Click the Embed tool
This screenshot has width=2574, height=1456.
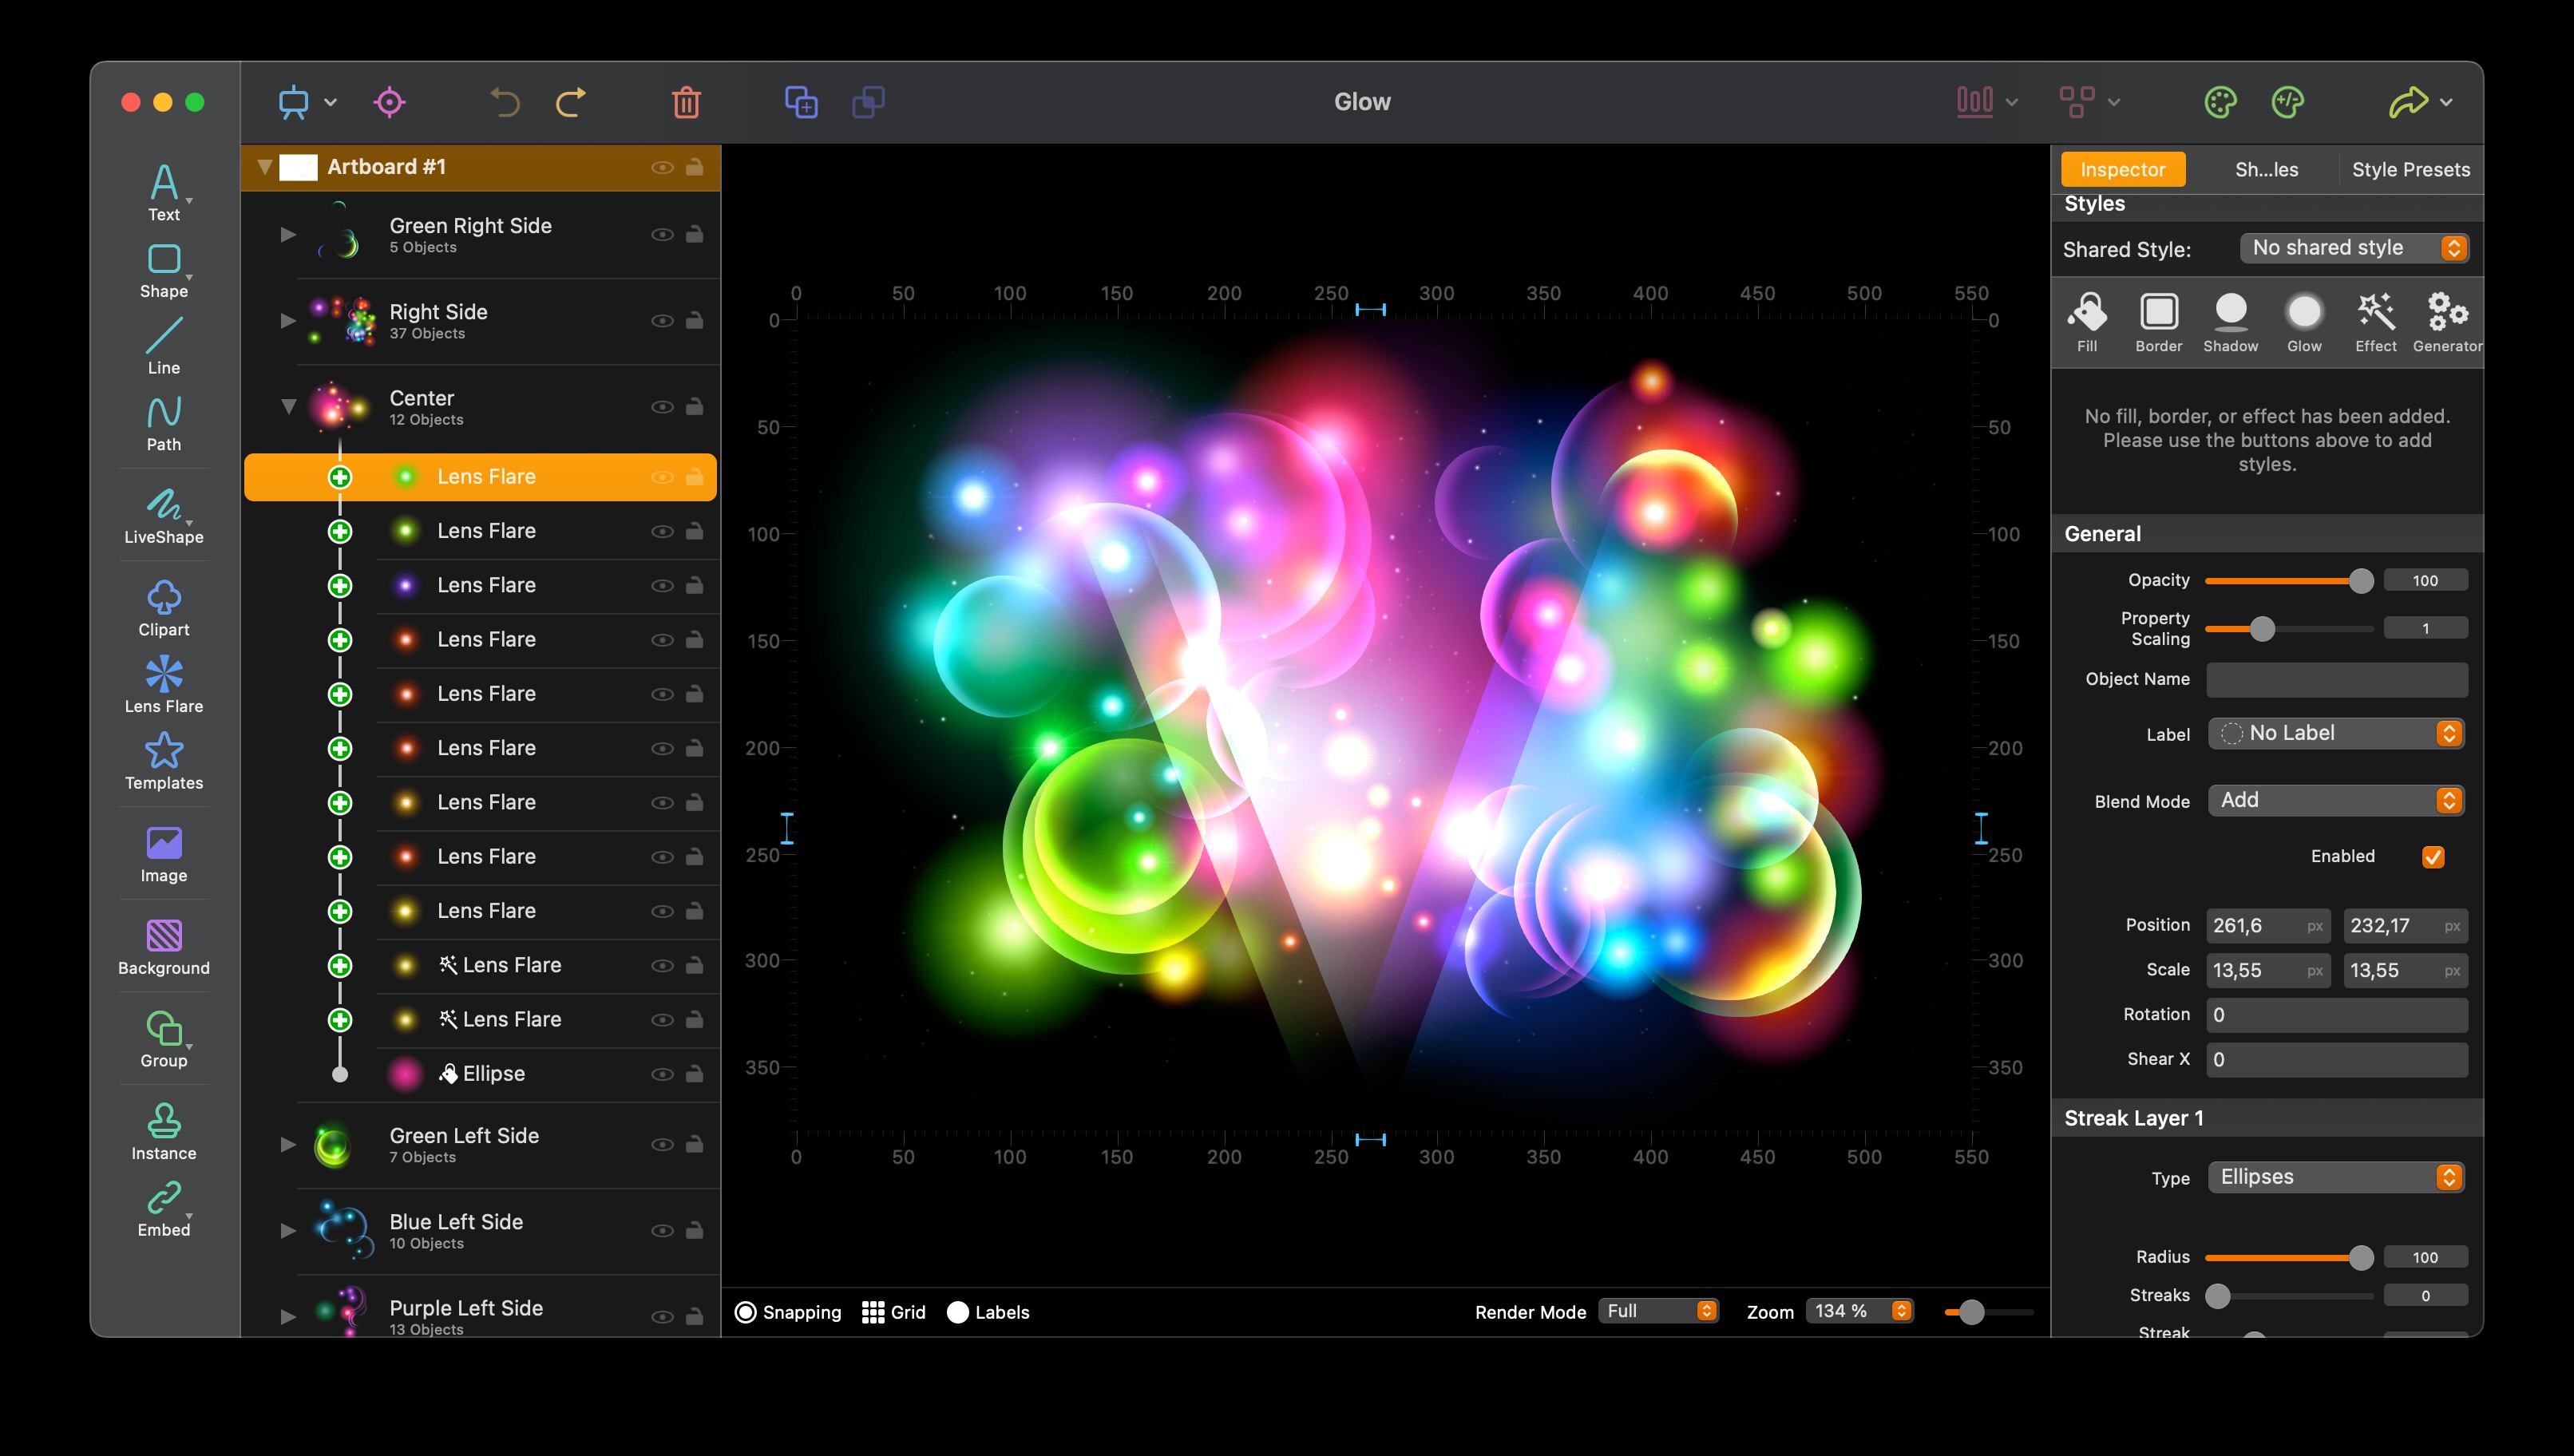(x=164, y=1209)
